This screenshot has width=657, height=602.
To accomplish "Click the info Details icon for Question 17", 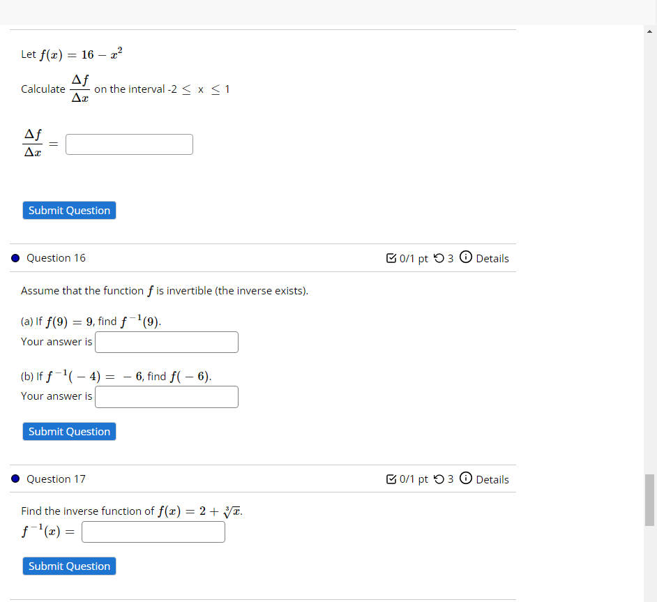I will [x=465, y=479].
